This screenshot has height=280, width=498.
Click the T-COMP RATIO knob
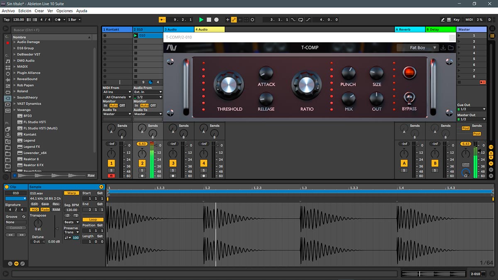click(306, 85)
